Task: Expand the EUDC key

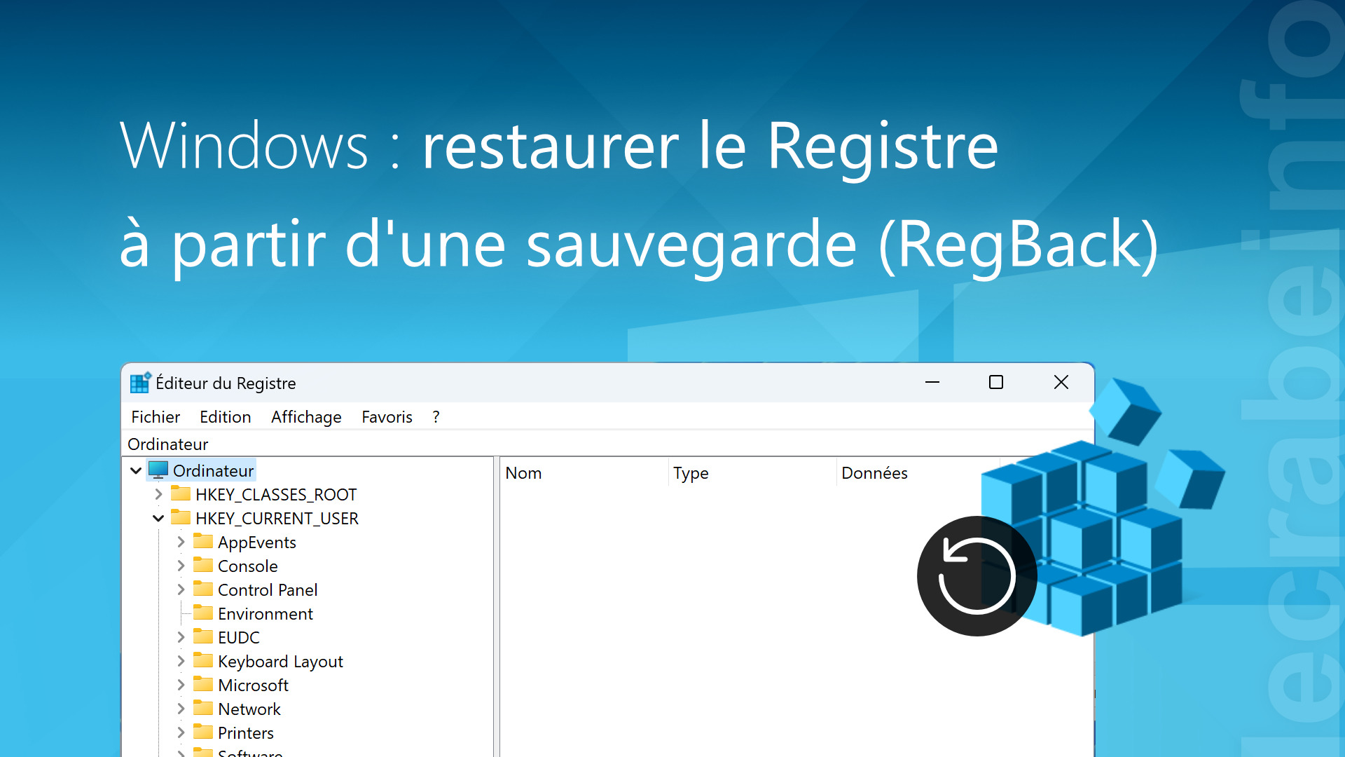Action: [x=181, y=637]
